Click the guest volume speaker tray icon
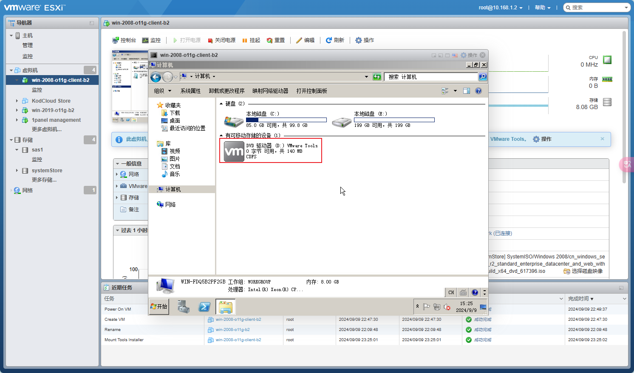The image size is (634, 373). [x=447, y=307]
